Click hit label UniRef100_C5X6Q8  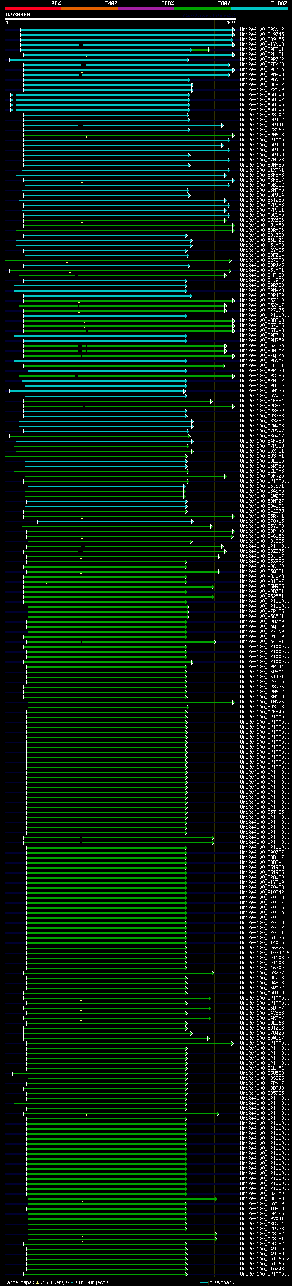262,220
